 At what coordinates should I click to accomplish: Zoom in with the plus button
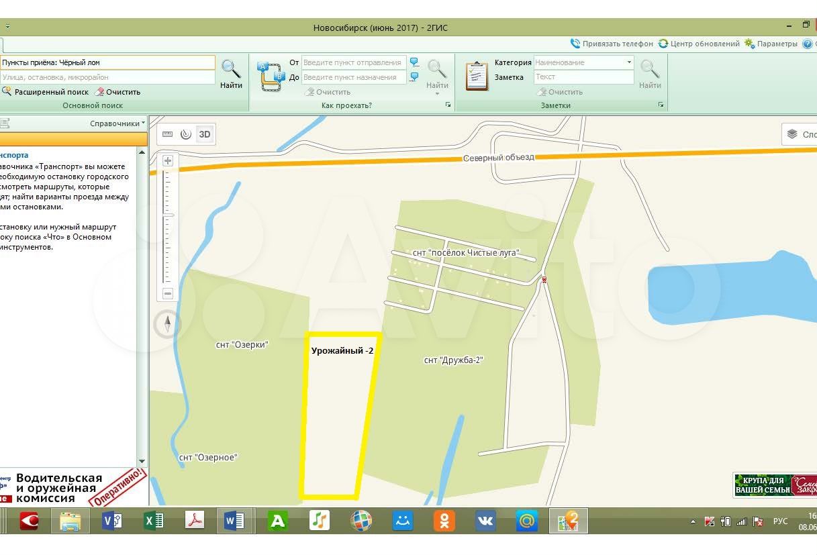(168, 161)
